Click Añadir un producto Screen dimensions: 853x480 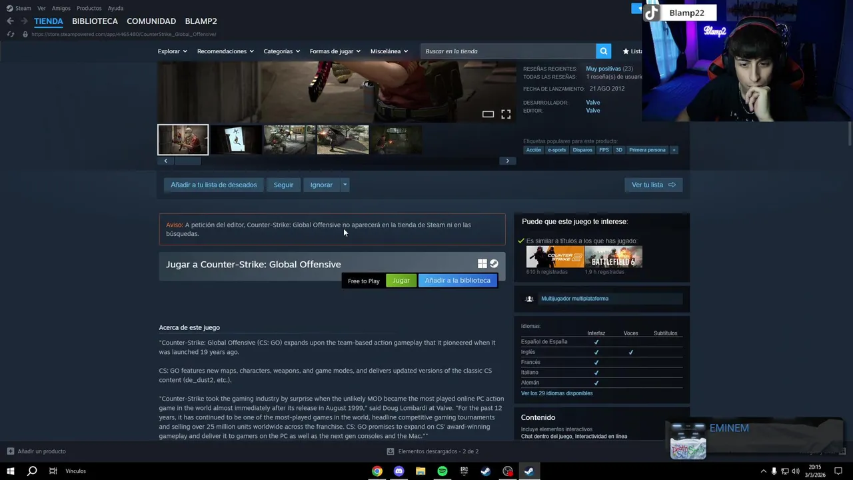(x=41, y=451)
